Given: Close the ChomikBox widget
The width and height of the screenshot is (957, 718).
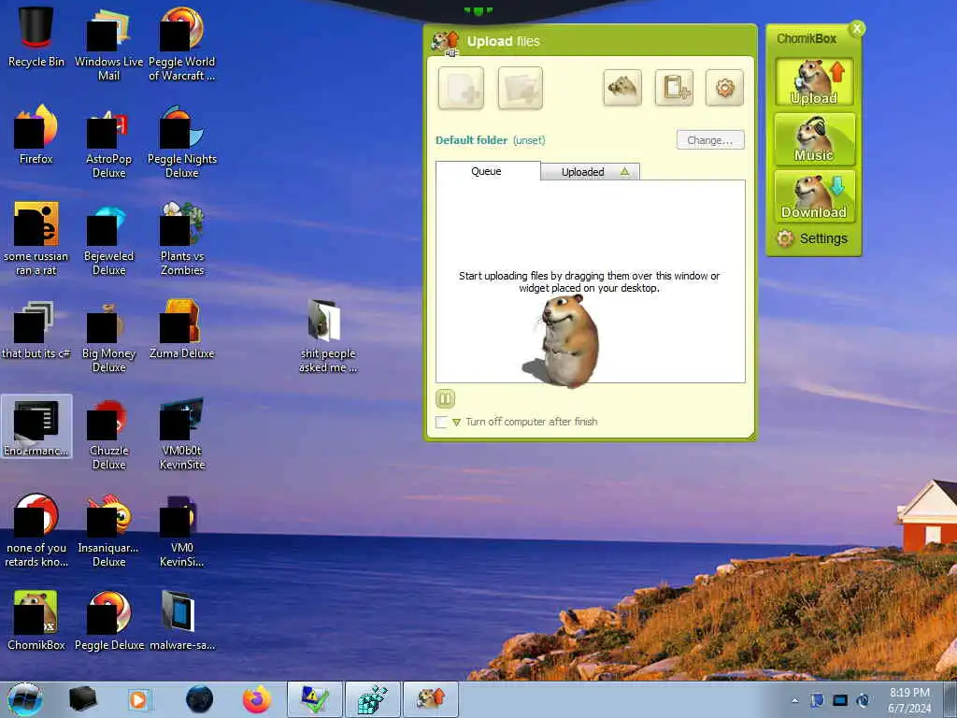Looking at the screenshot, I should tap(857, 28).
